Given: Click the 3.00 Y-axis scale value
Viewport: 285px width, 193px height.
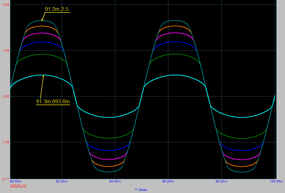Looking at the screenshot, I should click(x=5, y=5).
